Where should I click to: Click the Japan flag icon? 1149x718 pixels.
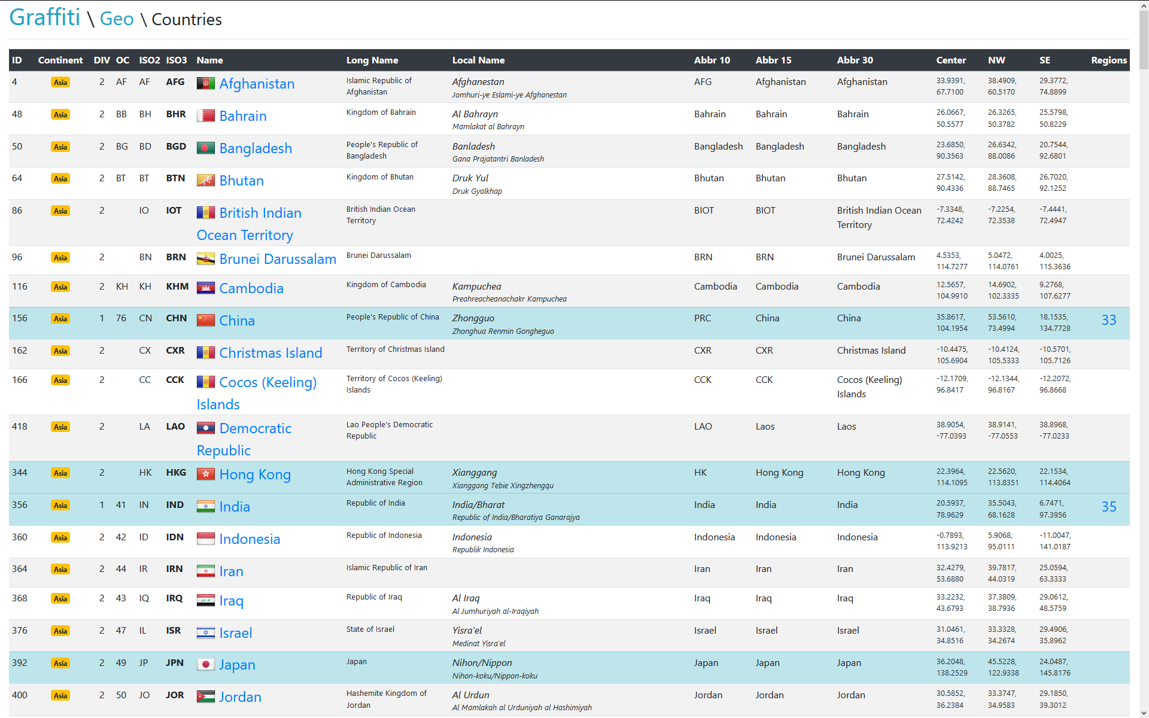[205, 664]
